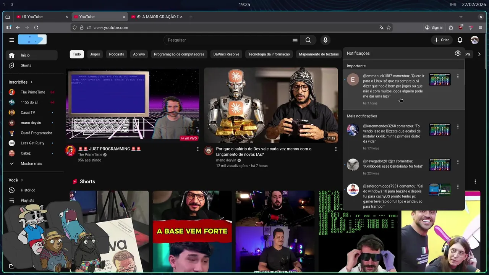Click the Criar button
This screenshot has height=275, width=489.
(441, 40)
